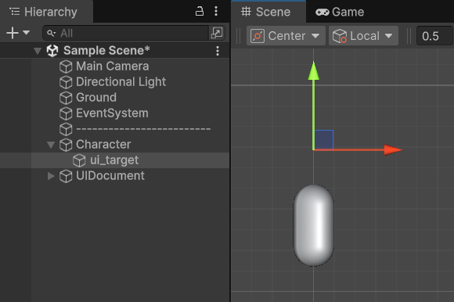
Task: Click the cube icon beside dashed separator
Action: click(66, 129)
